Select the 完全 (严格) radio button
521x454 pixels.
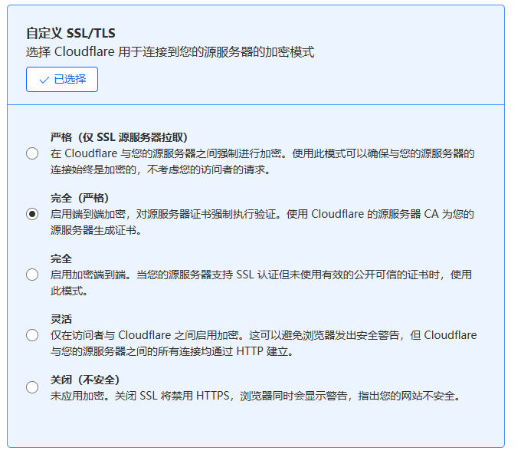(32, 214)
